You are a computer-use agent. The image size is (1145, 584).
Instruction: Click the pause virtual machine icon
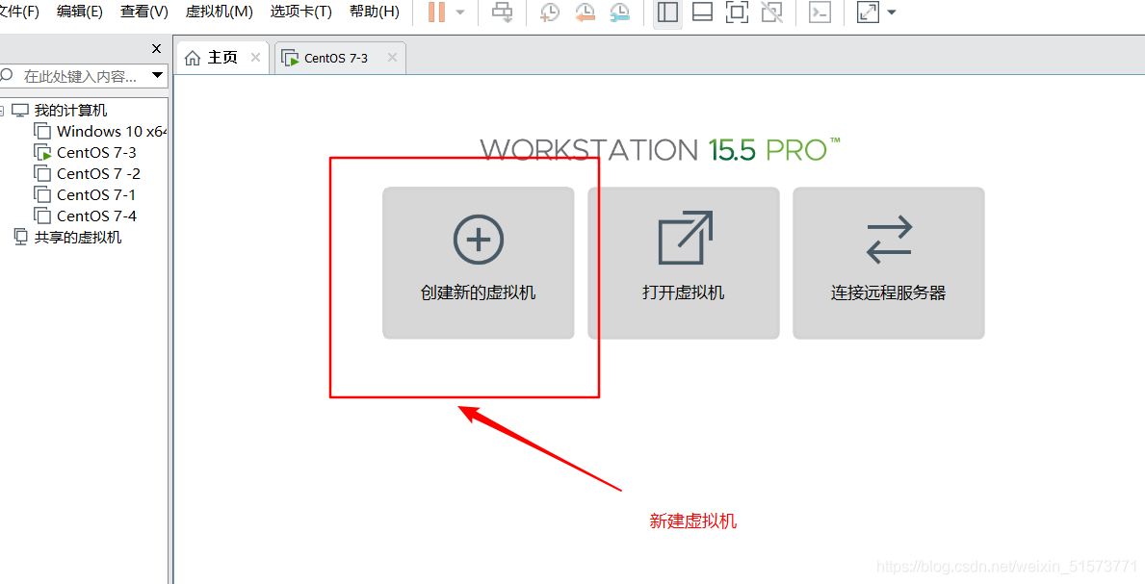436,13
